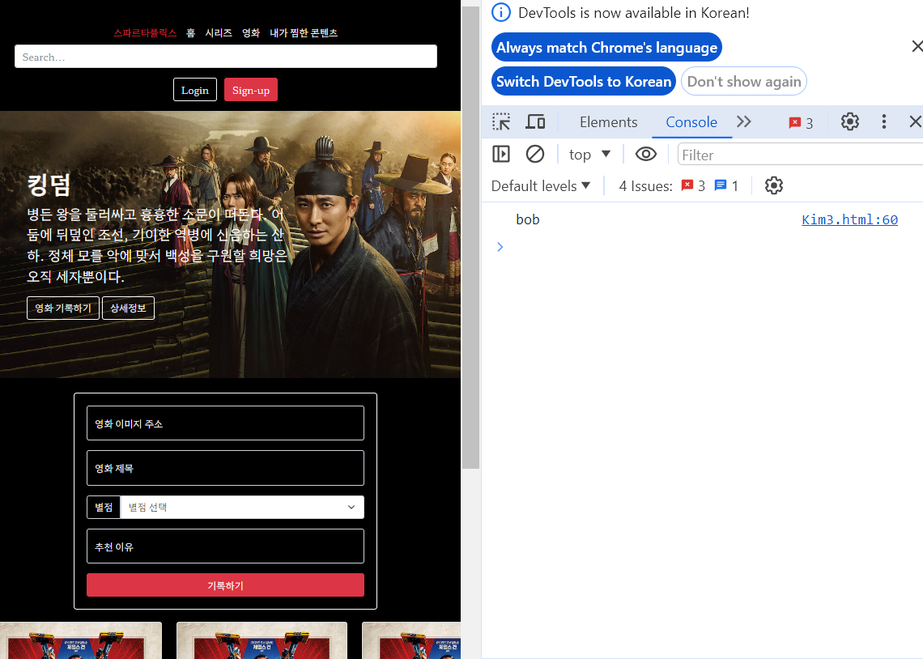The height and width of the screenshot is (659, 923).
Task: Click the 킹덤 hero title
Action: tap(49, 185)
